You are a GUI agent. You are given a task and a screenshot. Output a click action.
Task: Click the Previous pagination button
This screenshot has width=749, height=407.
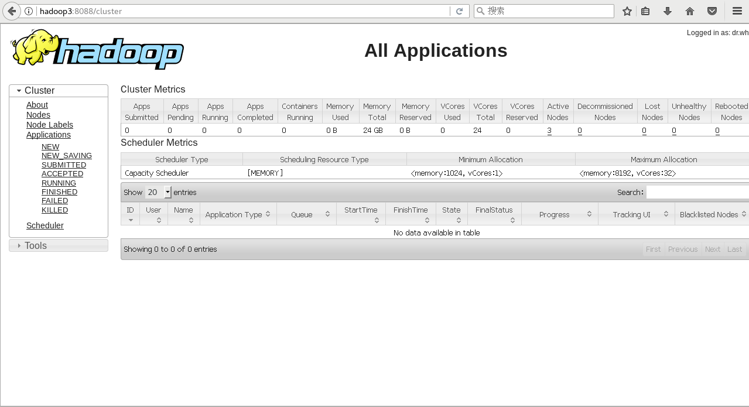coord(683,249)
